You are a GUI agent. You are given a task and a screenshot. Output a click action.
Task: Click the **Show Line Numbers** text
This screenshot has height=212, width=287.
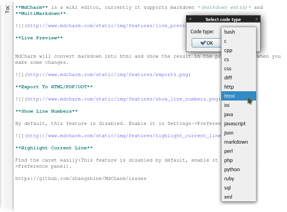[x=46, y=111]
